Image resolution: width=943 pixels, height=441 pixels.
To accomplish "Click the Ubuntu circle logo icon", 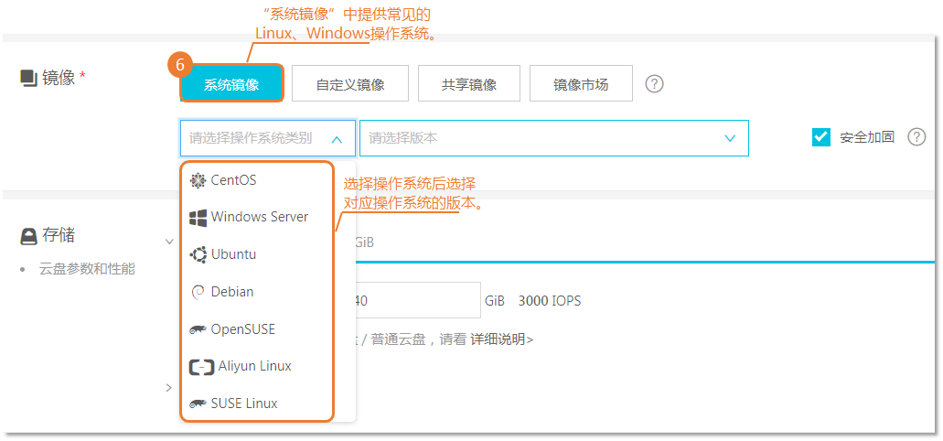I will (x=198, y=254).
